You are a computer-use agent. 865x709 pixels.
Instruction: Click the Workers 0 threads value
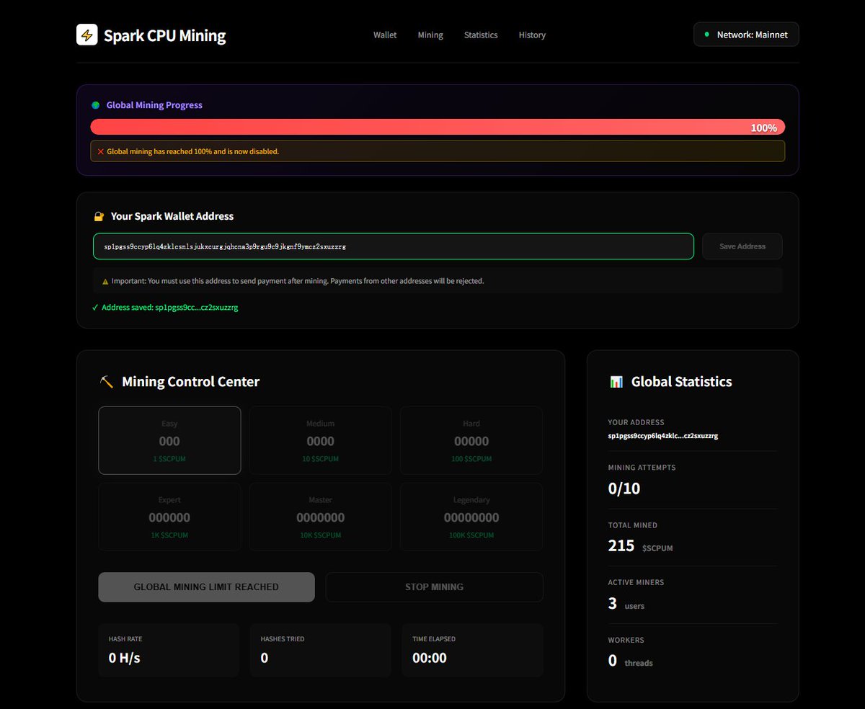(631, 661)
